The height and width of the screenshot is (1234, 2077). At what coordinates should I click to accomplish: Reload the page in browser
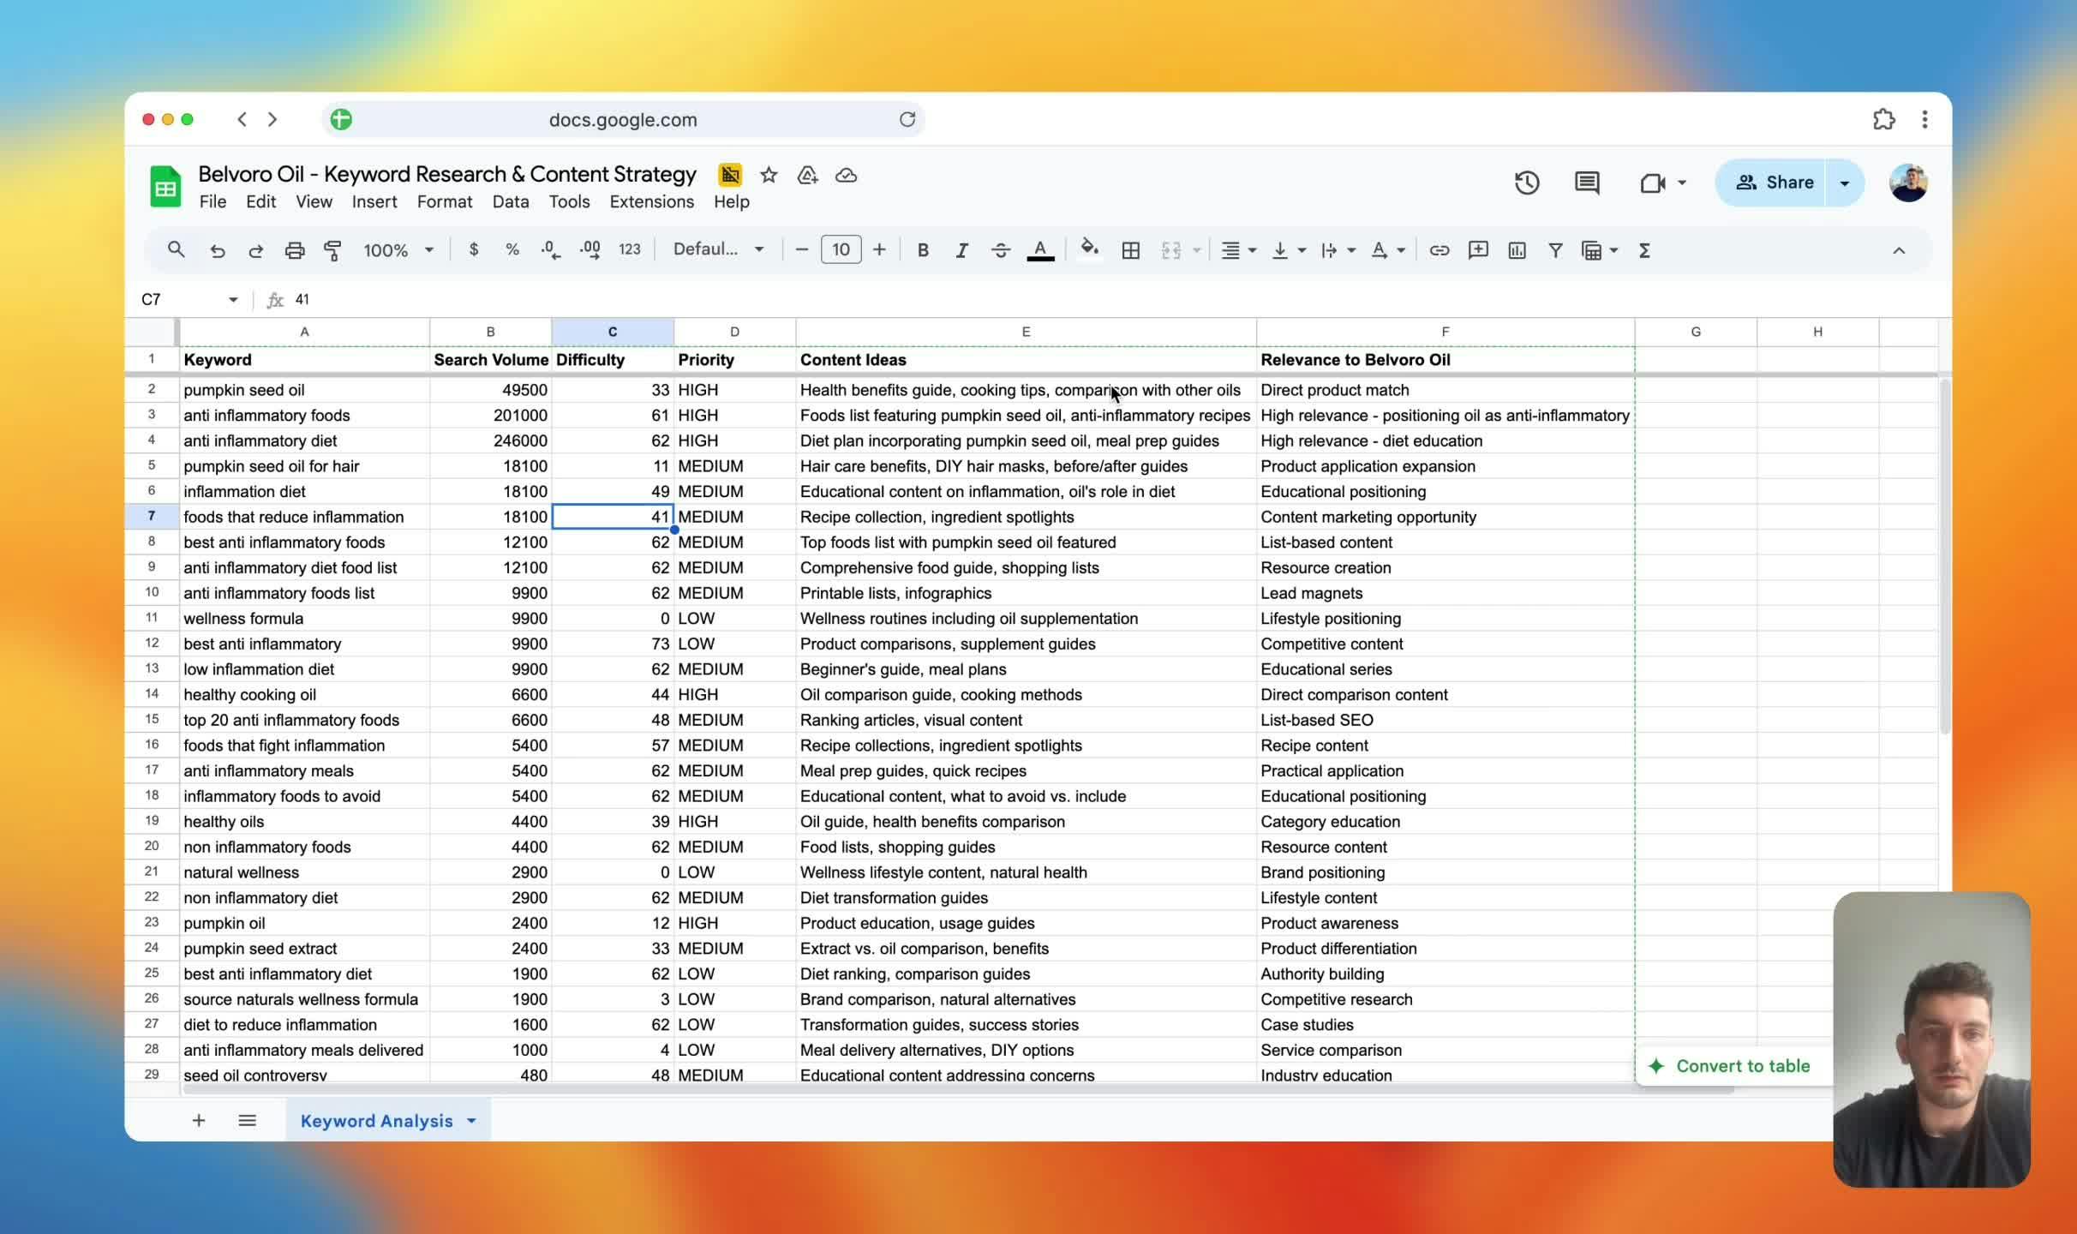[907, 119]
